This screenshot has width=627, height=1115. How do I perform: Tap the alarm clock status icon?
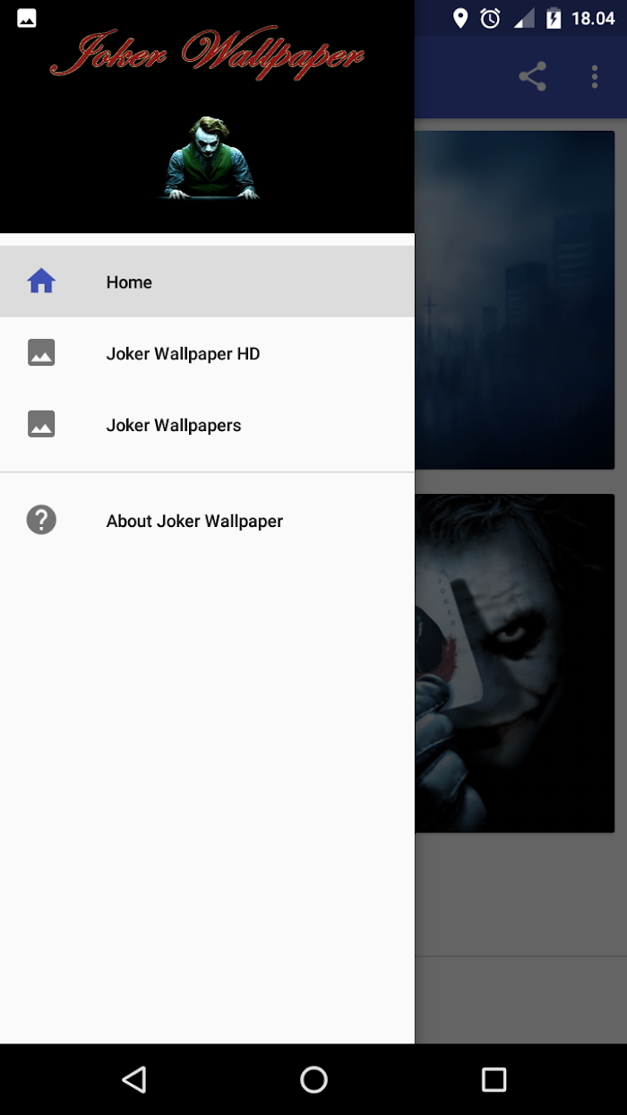(x=490, y=18)
